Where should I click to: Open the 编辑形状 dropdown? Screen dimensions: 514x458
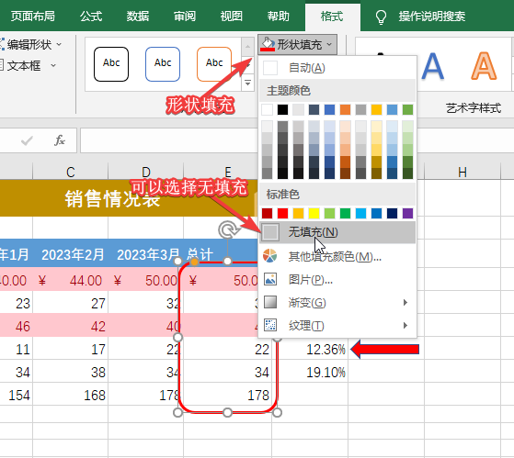click(x=30, y=44)
